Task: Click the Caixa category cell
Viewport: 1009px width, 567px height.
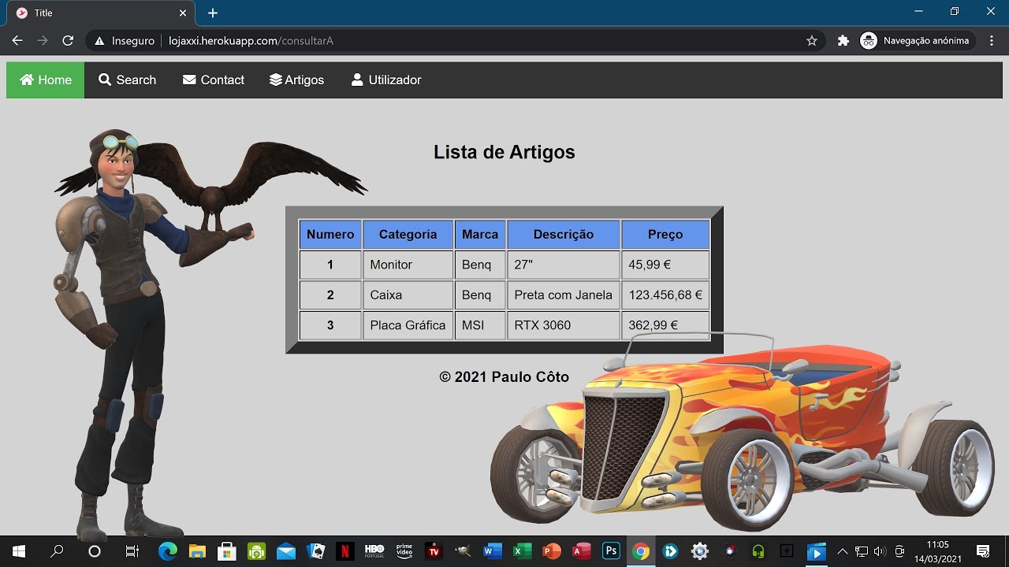Action: (x=408, y=295)
